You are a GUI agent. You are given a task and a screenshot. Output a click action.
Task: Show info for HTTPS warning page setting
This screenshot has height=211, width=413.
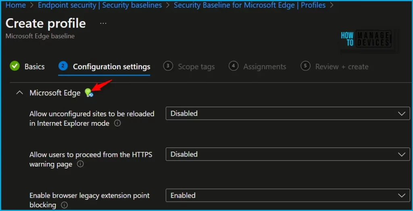(80, 164)
